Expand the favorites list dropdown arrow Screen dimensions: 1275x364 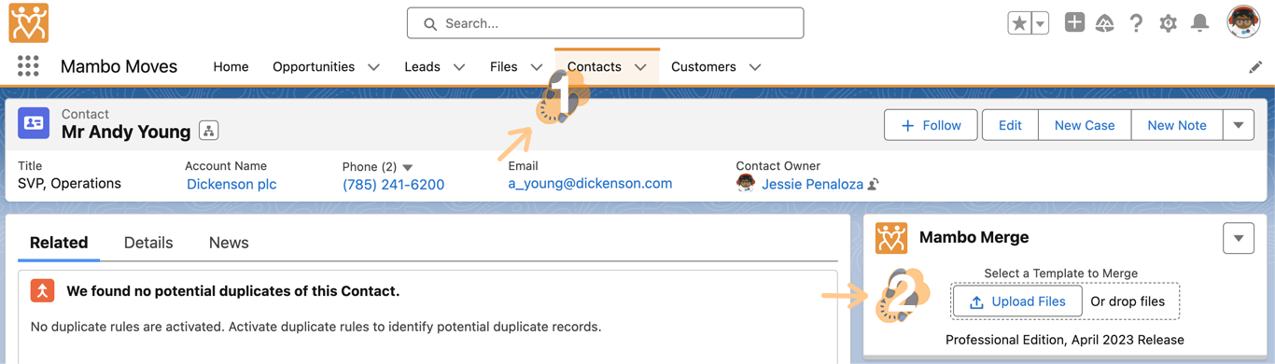[1040, 23]
